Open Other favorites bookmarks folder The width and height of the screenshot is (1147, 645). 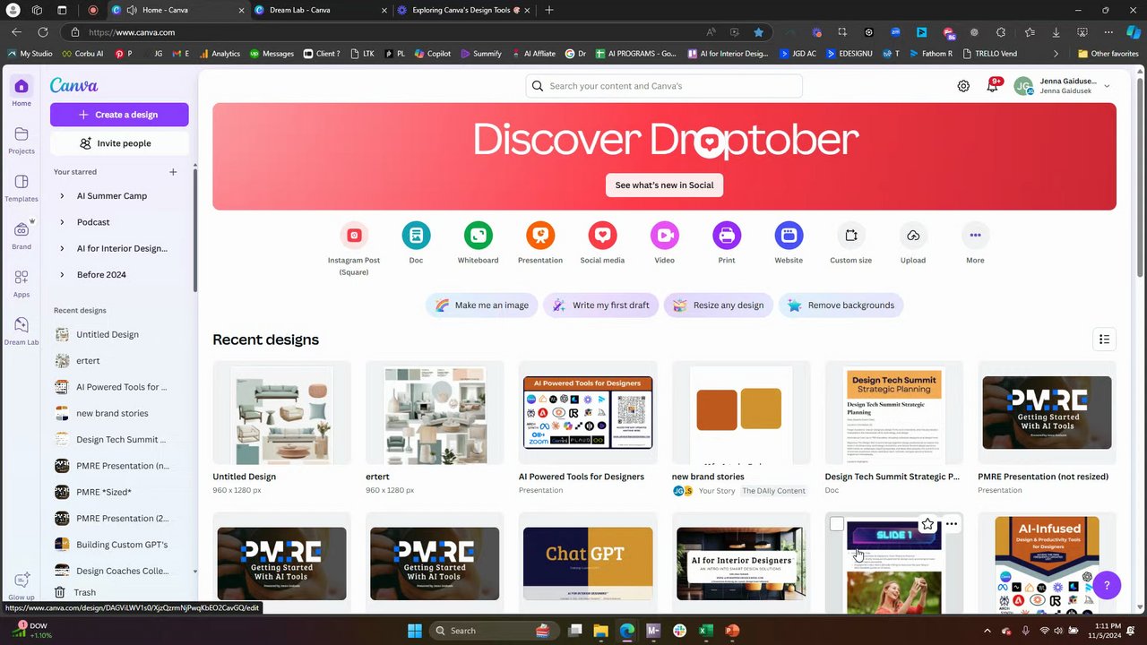click(x=1108, y=54)
